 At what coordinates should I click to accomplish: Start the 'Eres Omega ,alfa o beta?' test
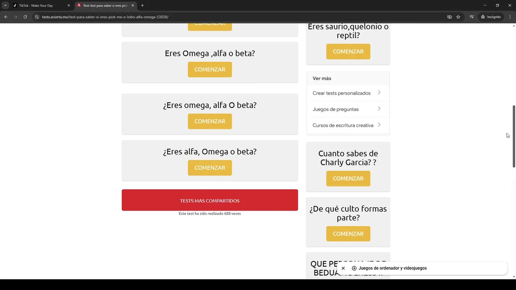click(210, 69)
